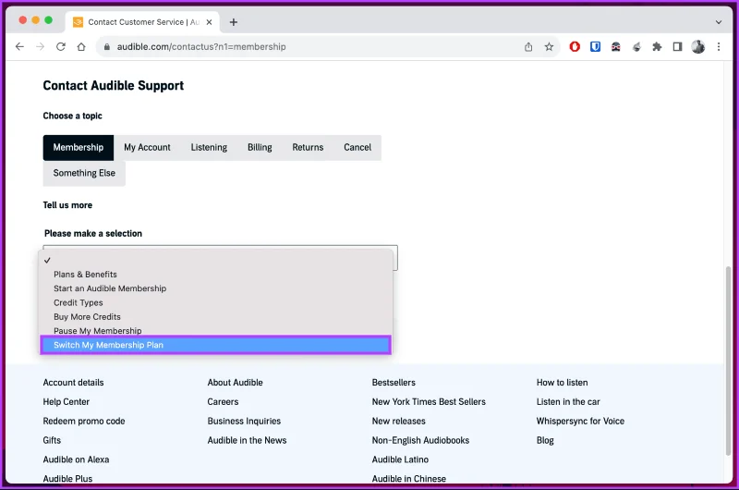The image size is (739, 490).
Task: Visit Audible on Alexa link
Action: pyautogui.click(x=76, y=459)
